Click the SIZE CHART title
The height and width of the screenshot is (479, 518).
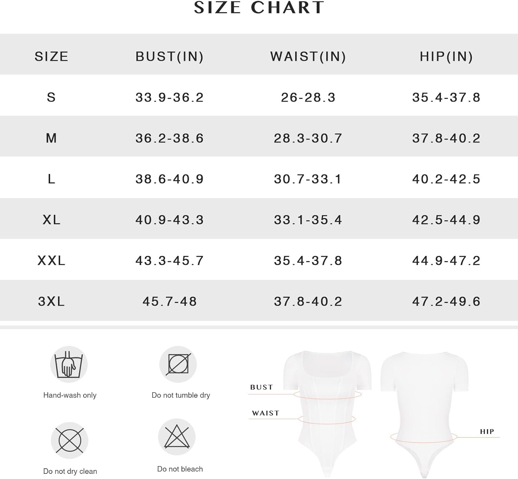click(259, 7)
